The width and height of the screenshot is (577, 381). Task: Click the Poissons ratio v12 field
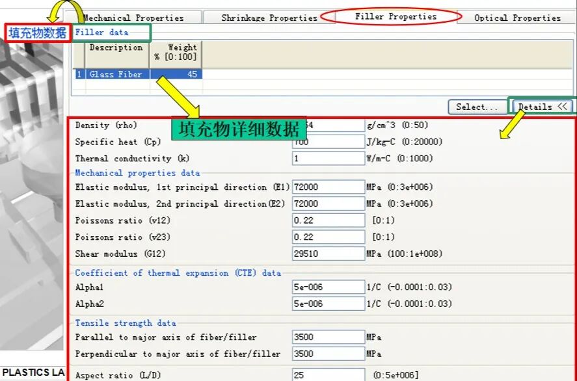tap(329, 220)
